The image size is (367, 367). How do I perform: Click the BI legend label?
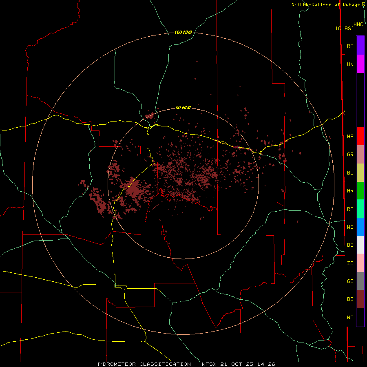(350, 299)
